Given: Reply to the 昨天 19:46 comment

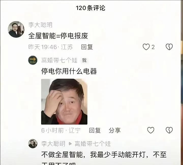Looking at the screenshot, I should [x=87, y=47].
